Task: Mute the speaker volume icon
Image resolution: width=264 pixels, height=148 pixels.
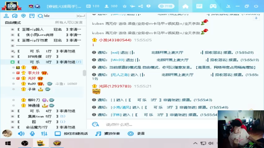Action: click(x=21, y=134)
